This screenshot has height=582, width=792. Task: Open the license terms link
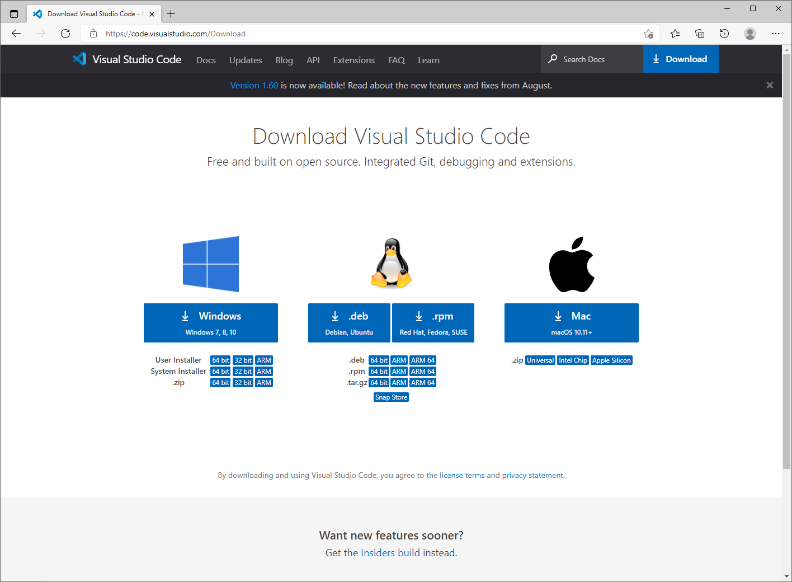click(x=462, y=475)
